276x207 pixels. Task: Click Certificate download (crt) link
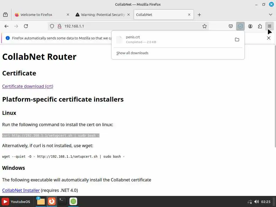point(28,86)
